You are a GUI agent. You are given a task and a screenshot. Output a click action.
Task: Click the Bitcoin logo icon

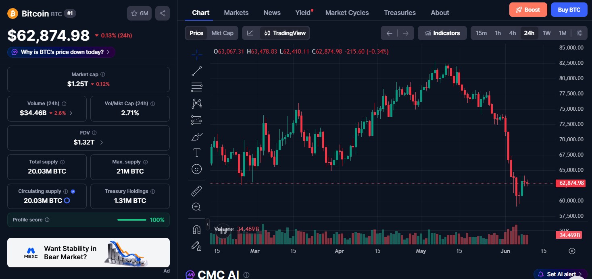(x=13, y=14)
